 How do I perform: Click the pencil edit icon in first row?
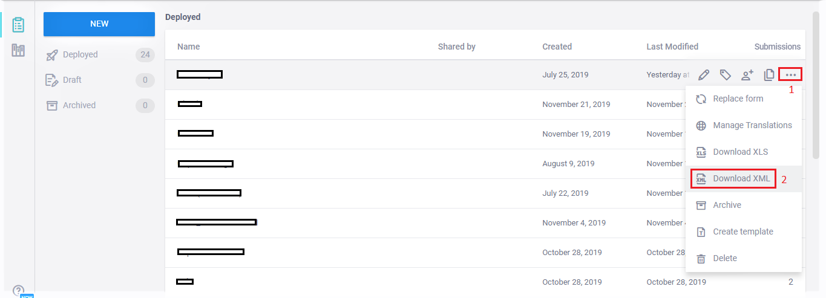tap(703, 75)
